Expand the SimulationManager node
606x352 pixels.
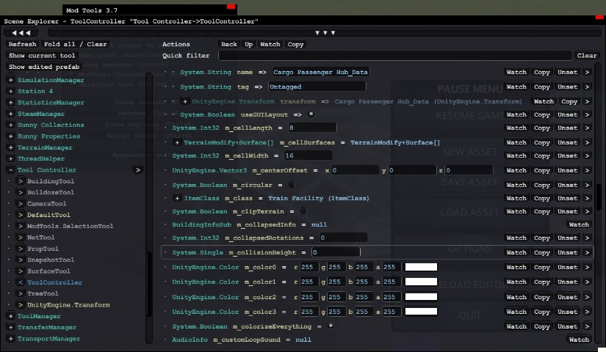click(x=10, y=80)
